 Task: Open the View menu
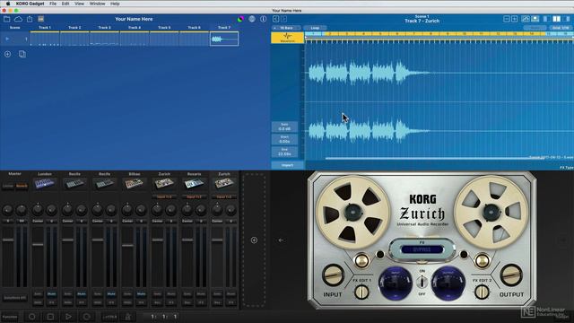click(79, 4)
